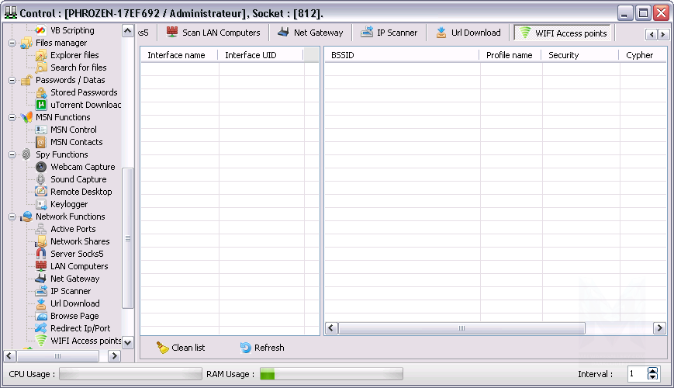Select the Stored Passwords icon
The width and height of the screenshot is (674, 388).
click(42, 92)
